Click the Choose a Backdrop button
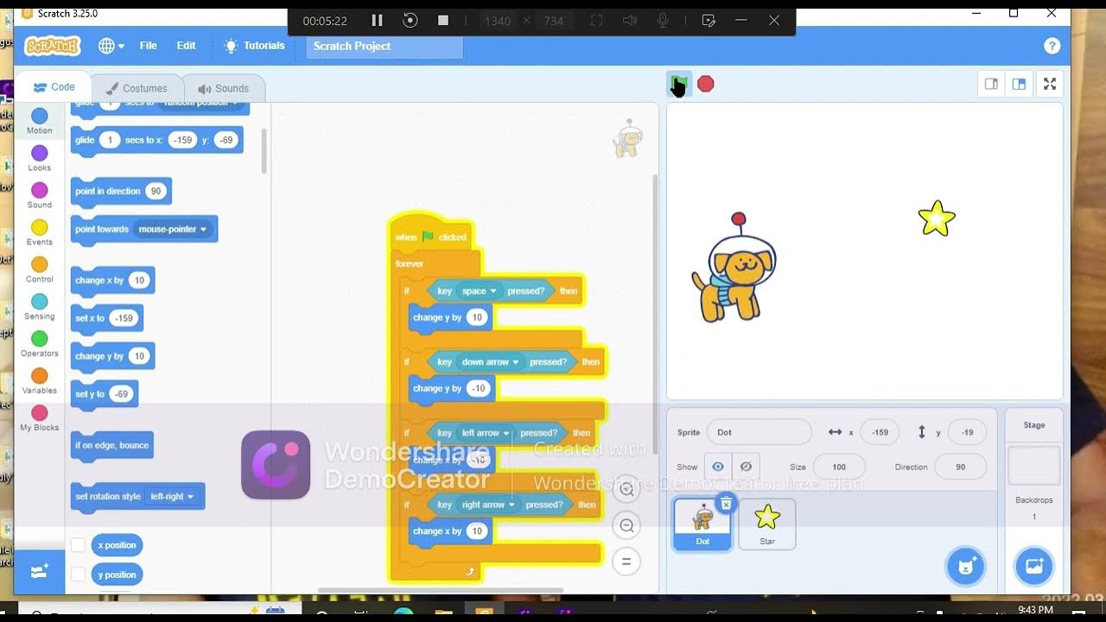The image size is (1106, 622). (x=1033, y=566)
